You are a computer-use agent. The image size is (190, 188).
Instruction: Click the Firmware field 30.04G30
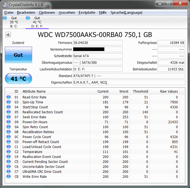98,43
